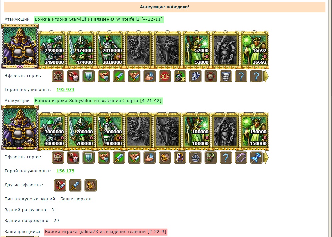The height and width of the screenshot is (237, 332).
Task: Click the castle tower effect icon for StaryiElf
Action: click(58, 76)
